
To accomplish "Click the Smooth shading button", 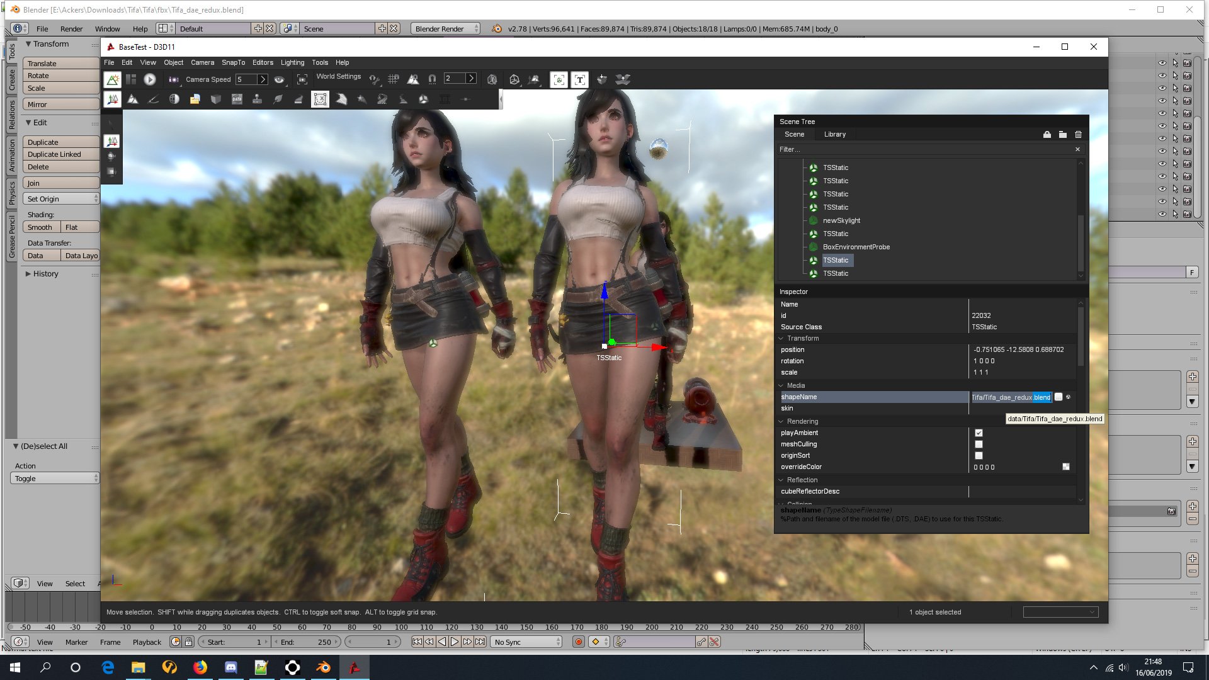I will [41, 227].
